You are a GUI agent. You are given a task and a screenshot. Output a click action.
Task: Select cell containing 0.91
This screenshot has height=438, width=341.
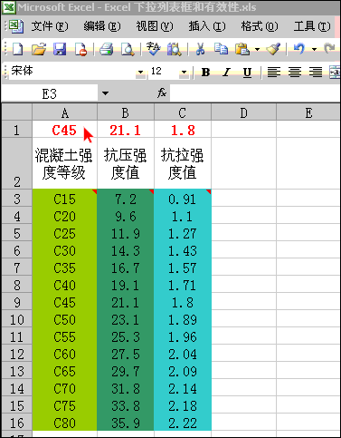(x=183, y=199)
